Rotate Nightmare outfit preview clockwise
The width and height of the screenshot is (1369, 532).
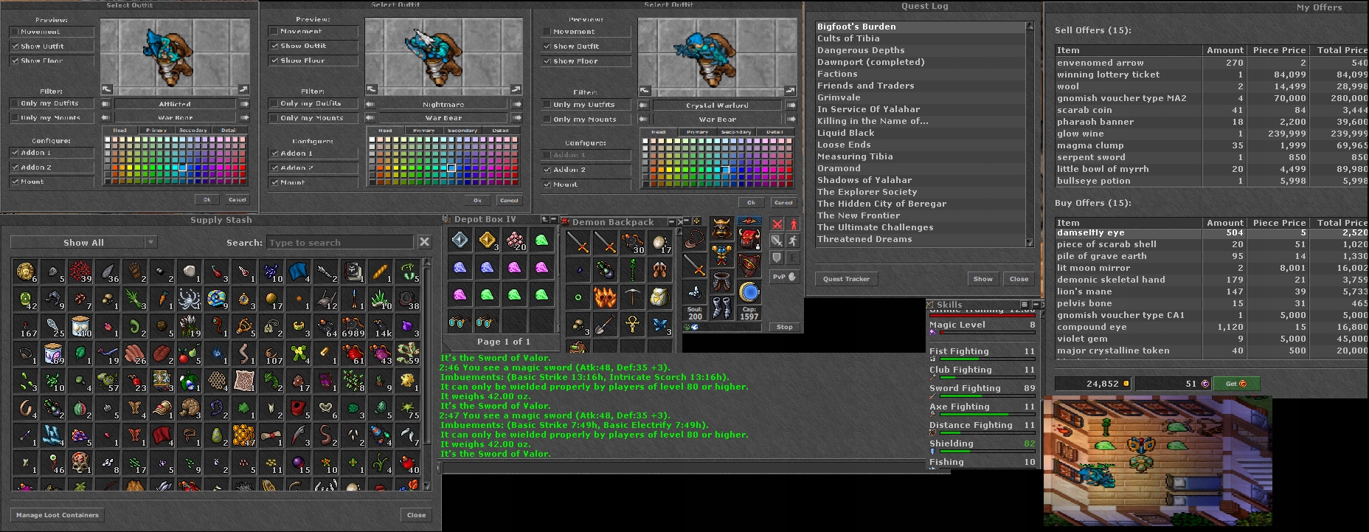point(516,89)
